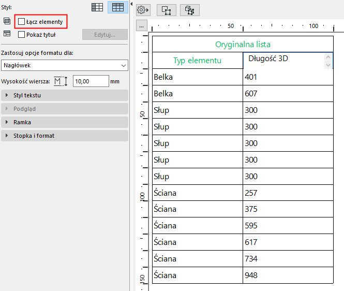Click the value cell 617

[288, 242]
